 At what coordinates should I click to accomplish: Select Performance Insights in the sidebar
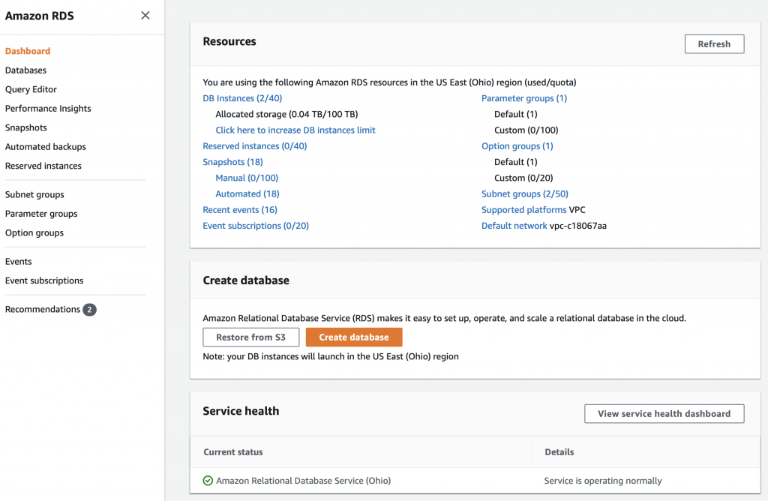click(x=48, y=108)
